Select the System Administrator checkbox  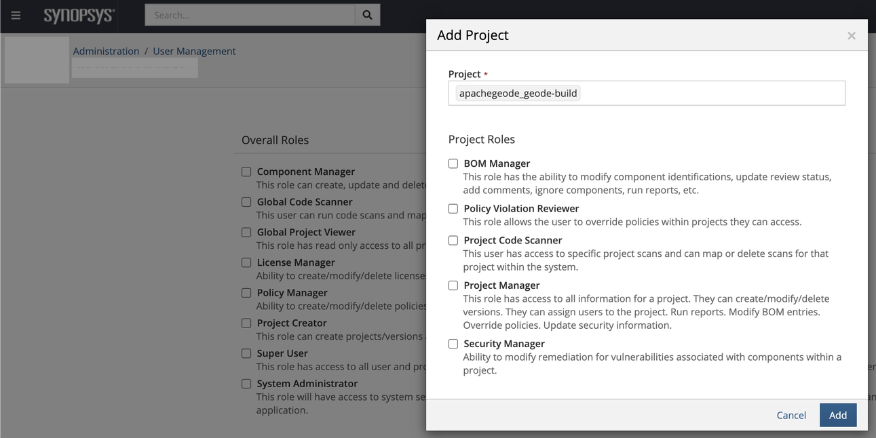[x=246, y=384]
